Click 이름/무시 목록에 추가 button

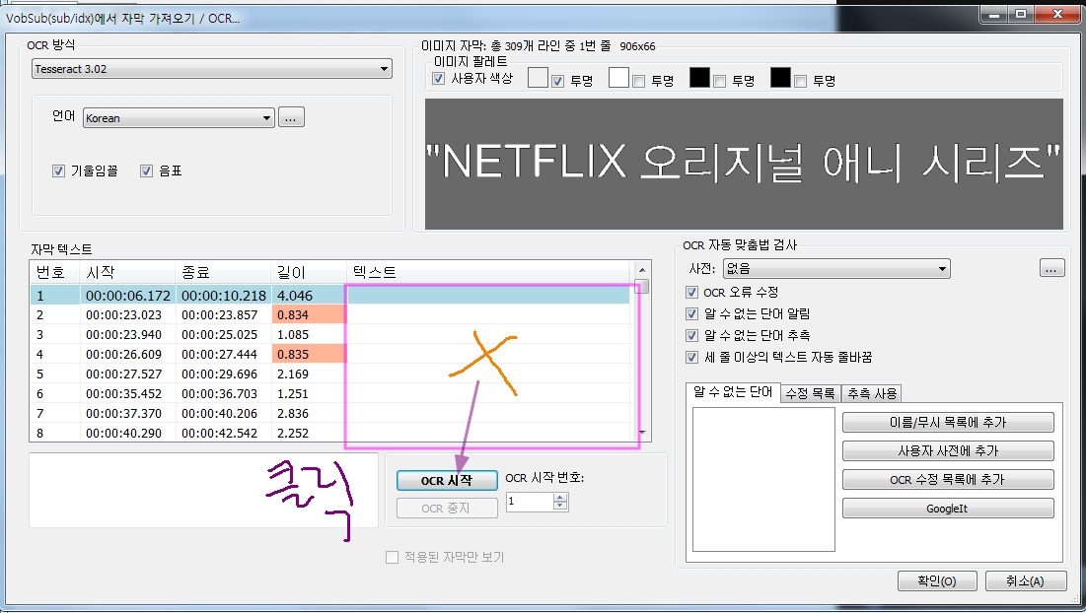pos(948,422)
